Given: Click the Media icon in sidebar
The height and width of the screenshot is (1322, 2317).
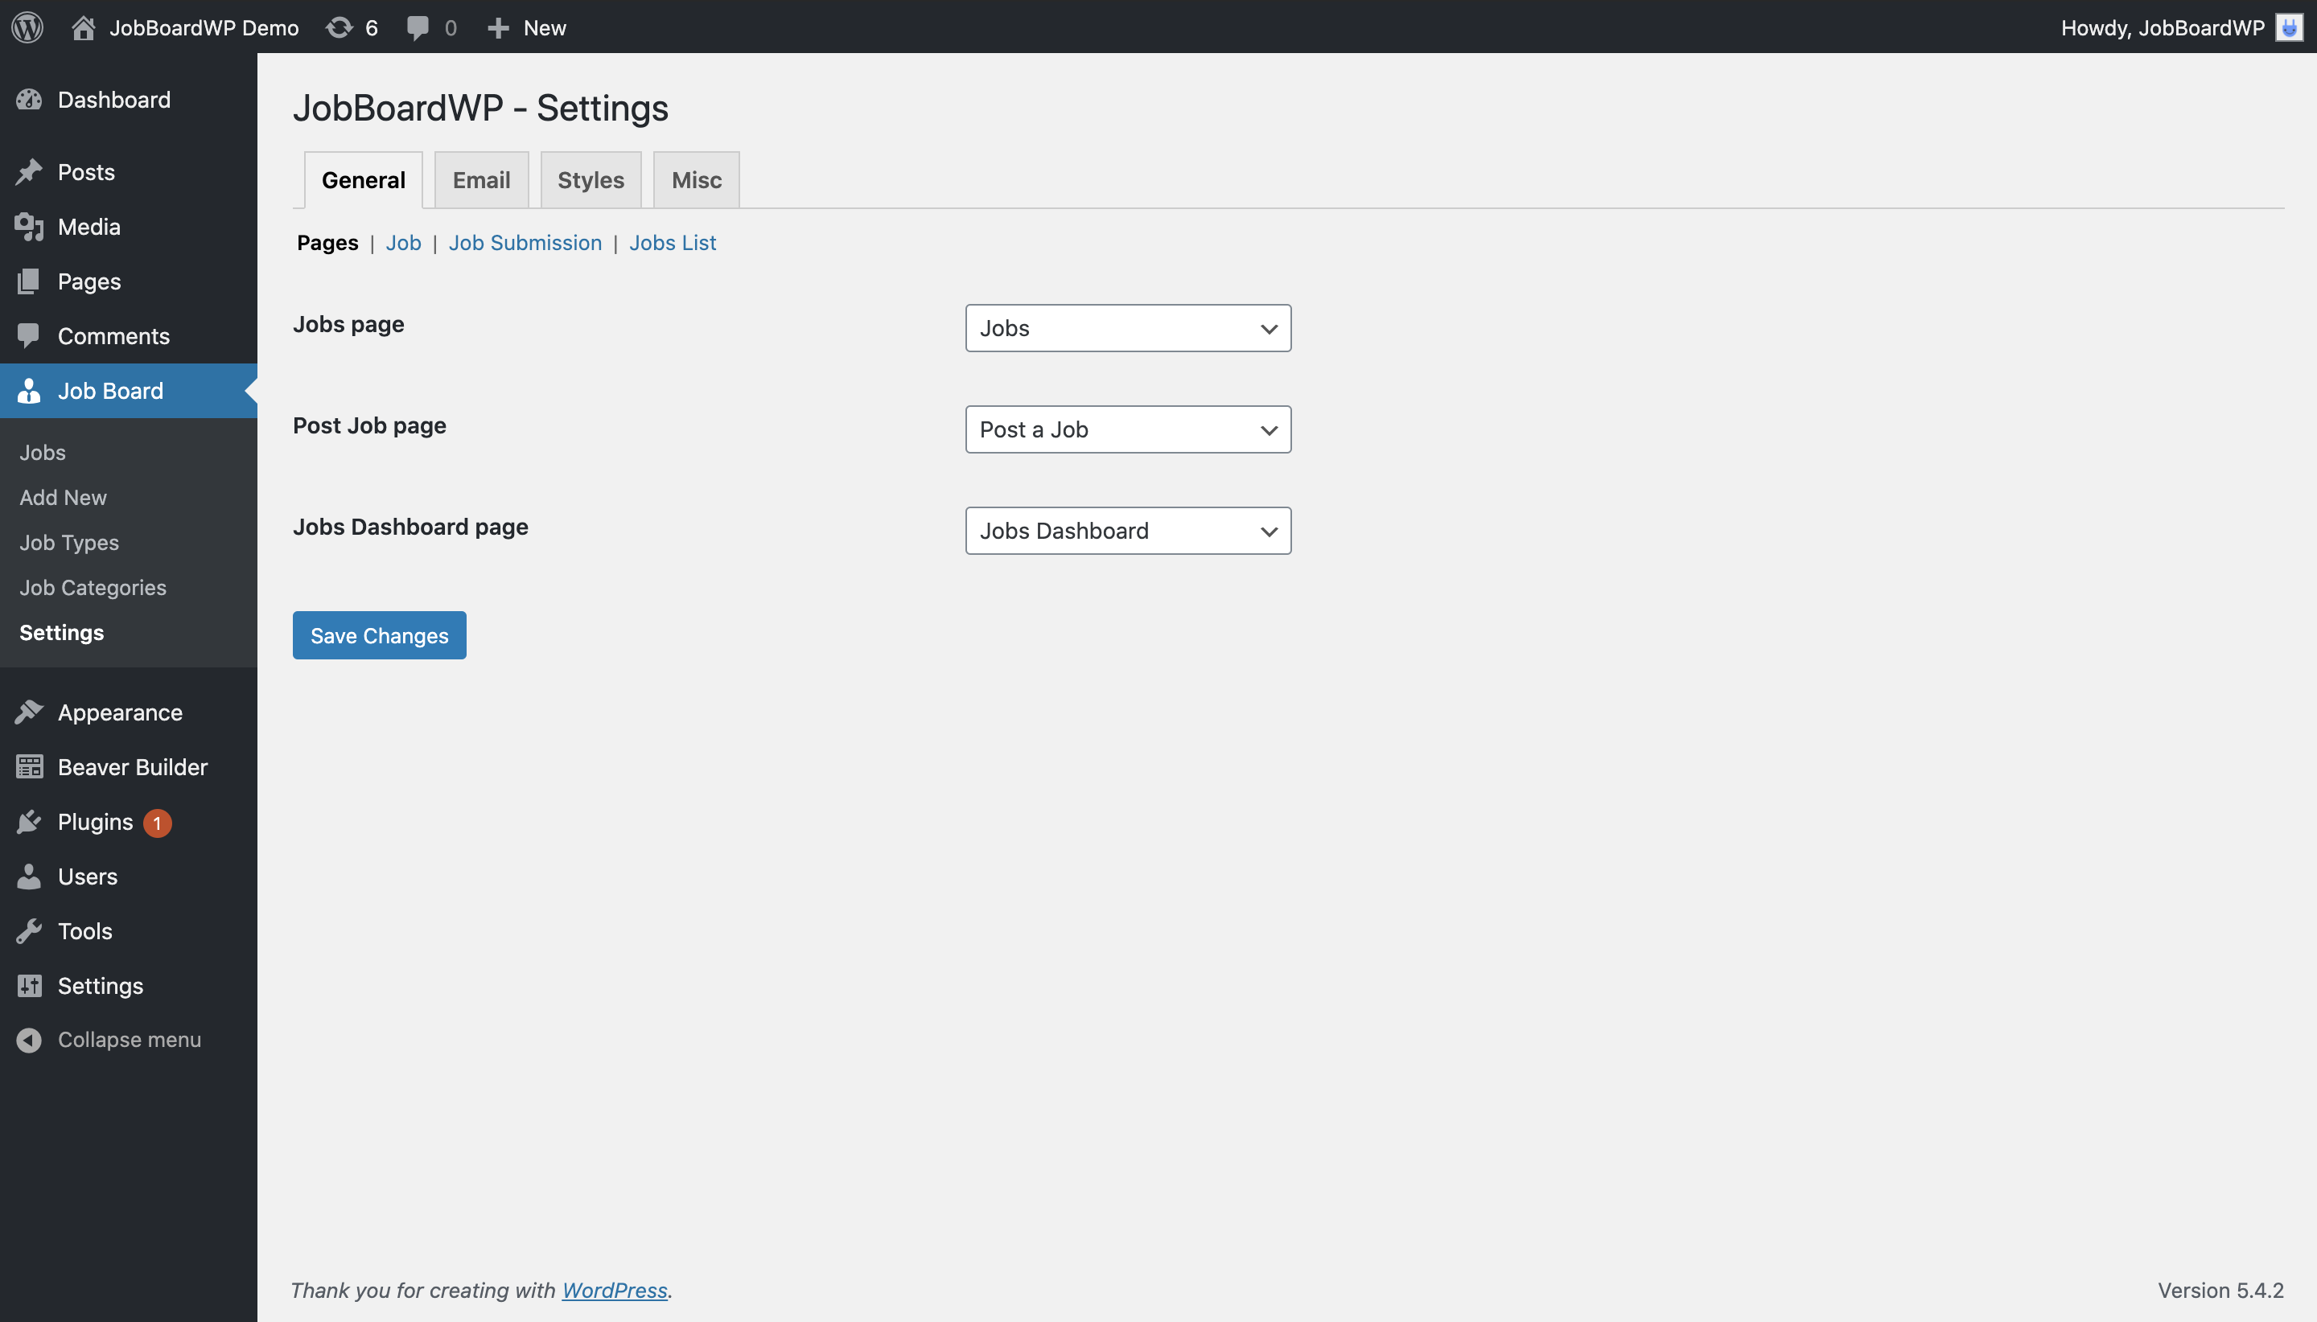Looking at the screenshot, I should click(29, 227).
